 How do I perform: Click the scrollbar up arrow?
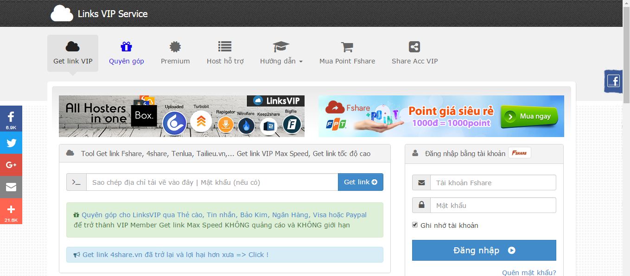(626, 3)
